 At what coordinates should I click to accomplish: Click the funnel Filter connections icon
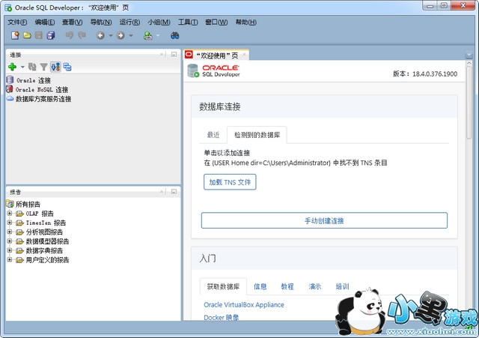(43, 67)
